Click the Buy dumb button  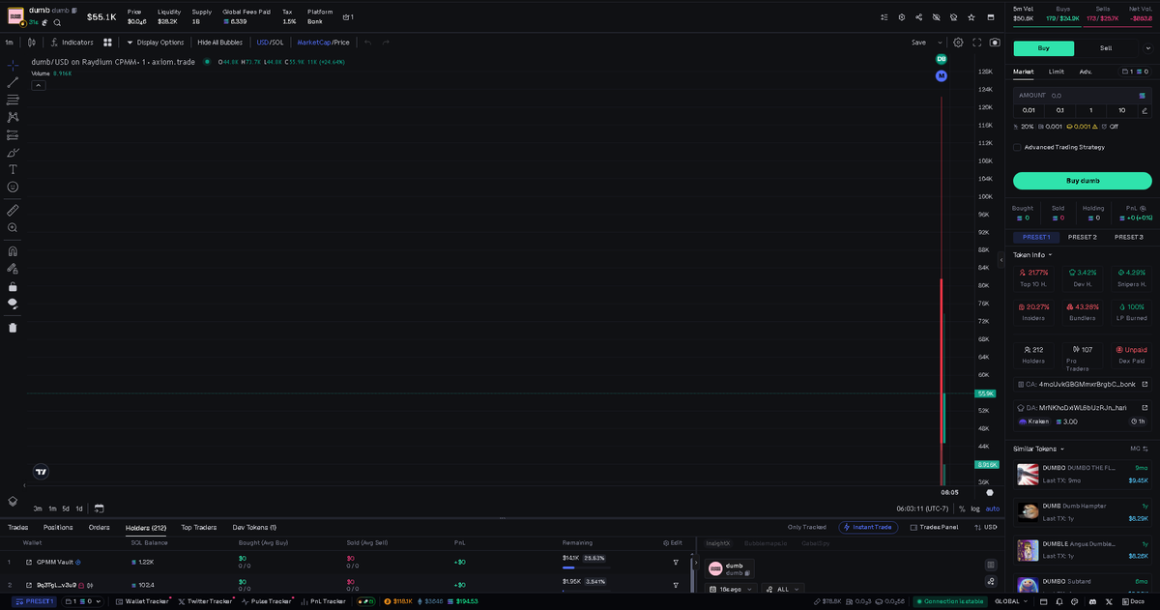(1083, 181)
